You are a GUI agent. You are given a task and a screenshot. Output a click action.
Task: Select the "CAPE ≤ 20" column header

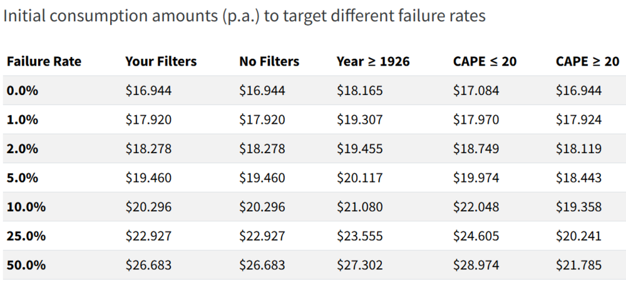[485, 61]
